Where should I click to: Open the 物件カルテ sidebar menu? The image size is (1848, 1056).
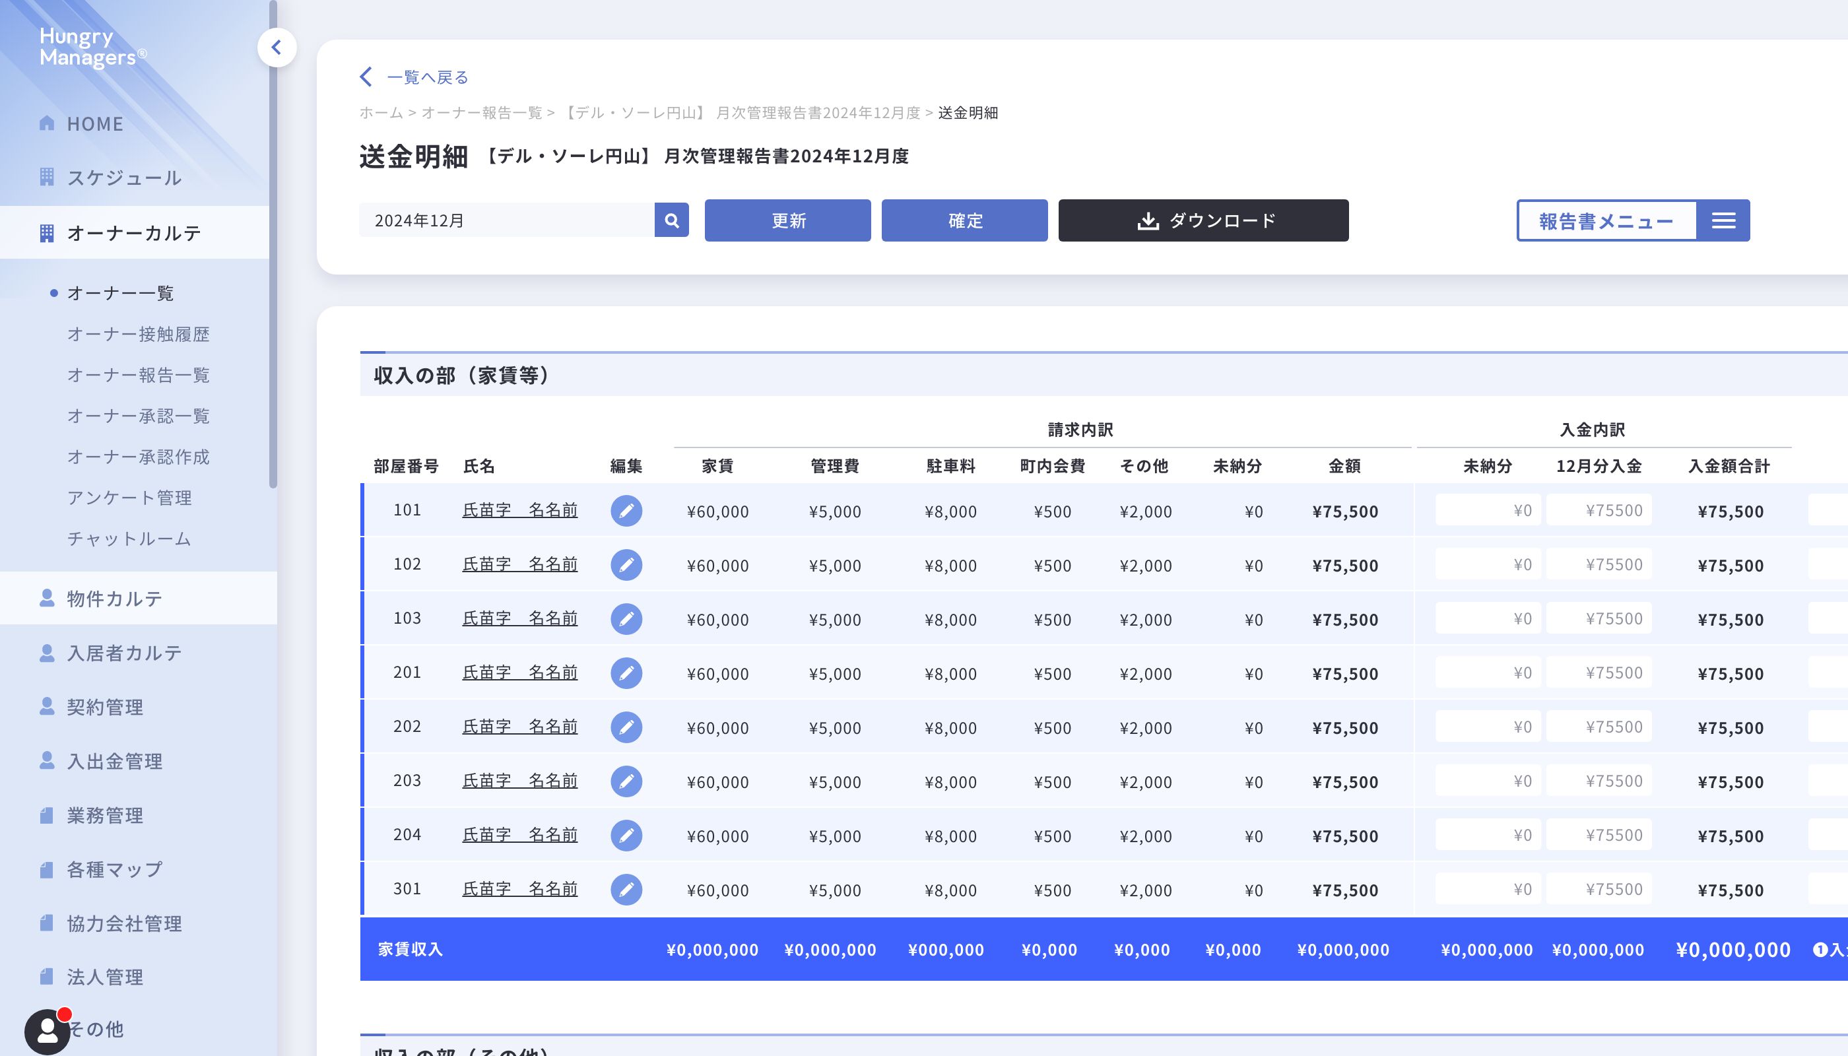pyautogui.click(x=115, y=599)
